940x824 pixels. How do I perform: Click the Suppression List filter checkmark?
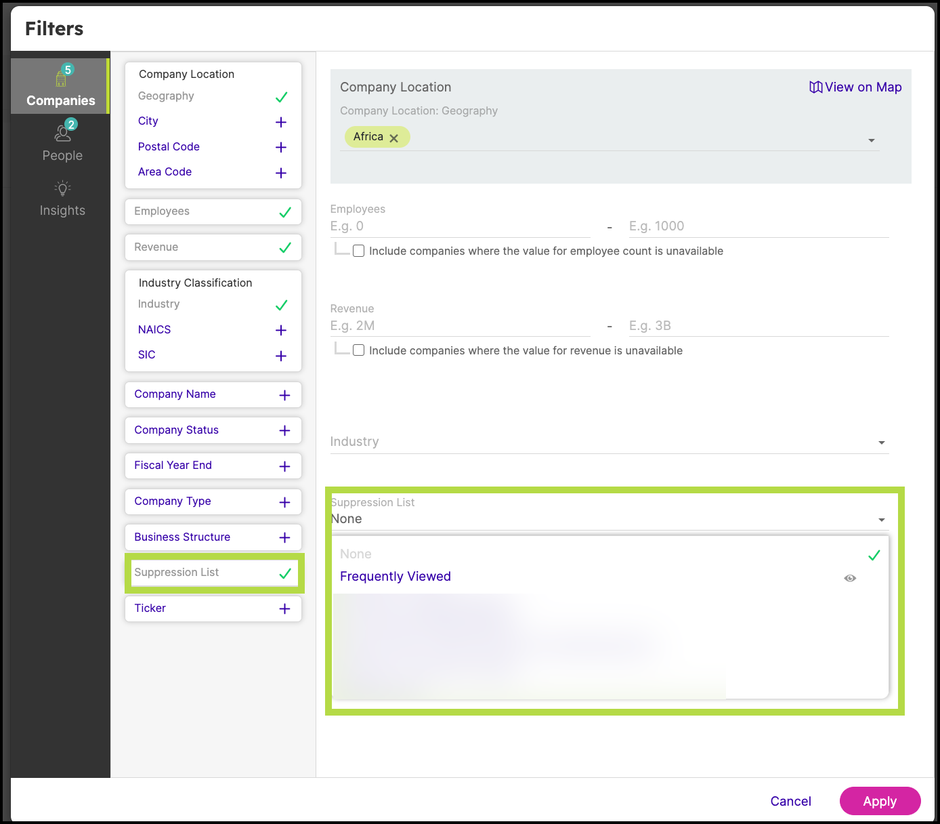tap(285, 573)
